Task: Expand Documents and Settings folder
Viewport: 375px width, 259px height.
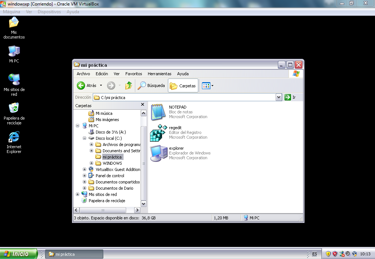Action: coord(91,150)
